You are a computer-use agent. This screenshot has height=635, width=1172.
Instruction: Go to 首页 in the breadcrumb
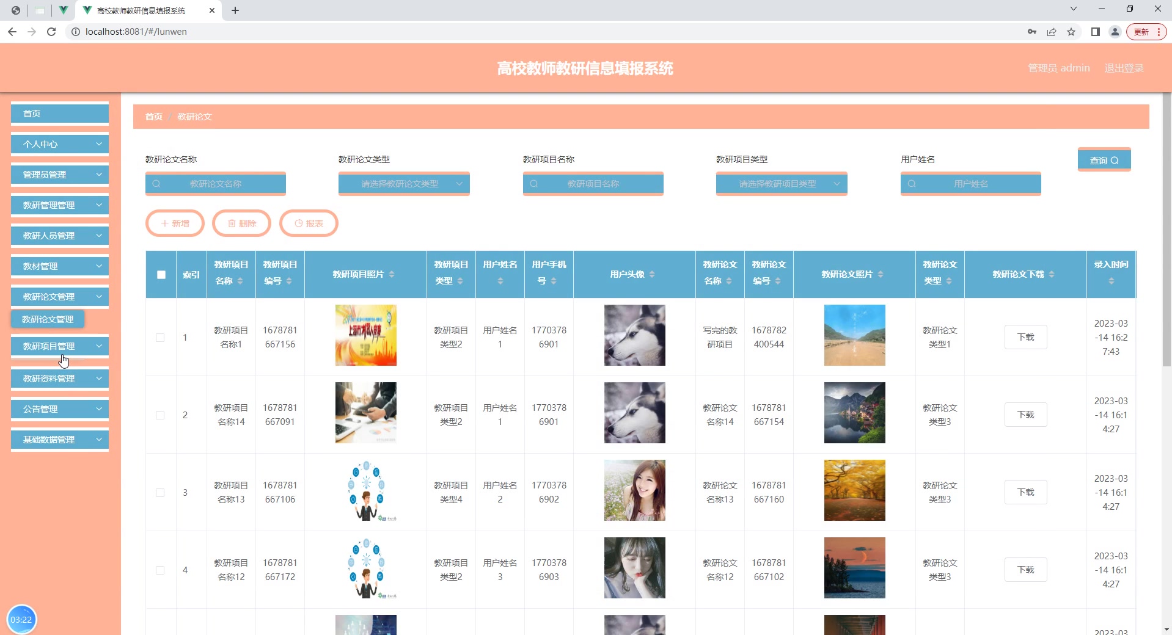pyautogui.click(x=154, y=117)
